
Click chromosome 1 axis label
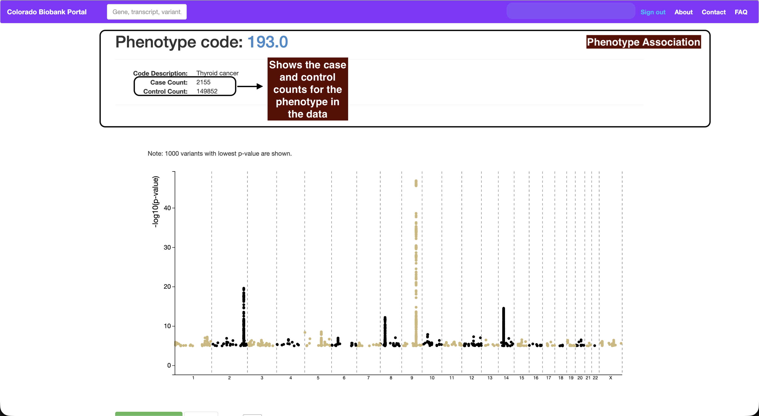click(x=193, y=378)
